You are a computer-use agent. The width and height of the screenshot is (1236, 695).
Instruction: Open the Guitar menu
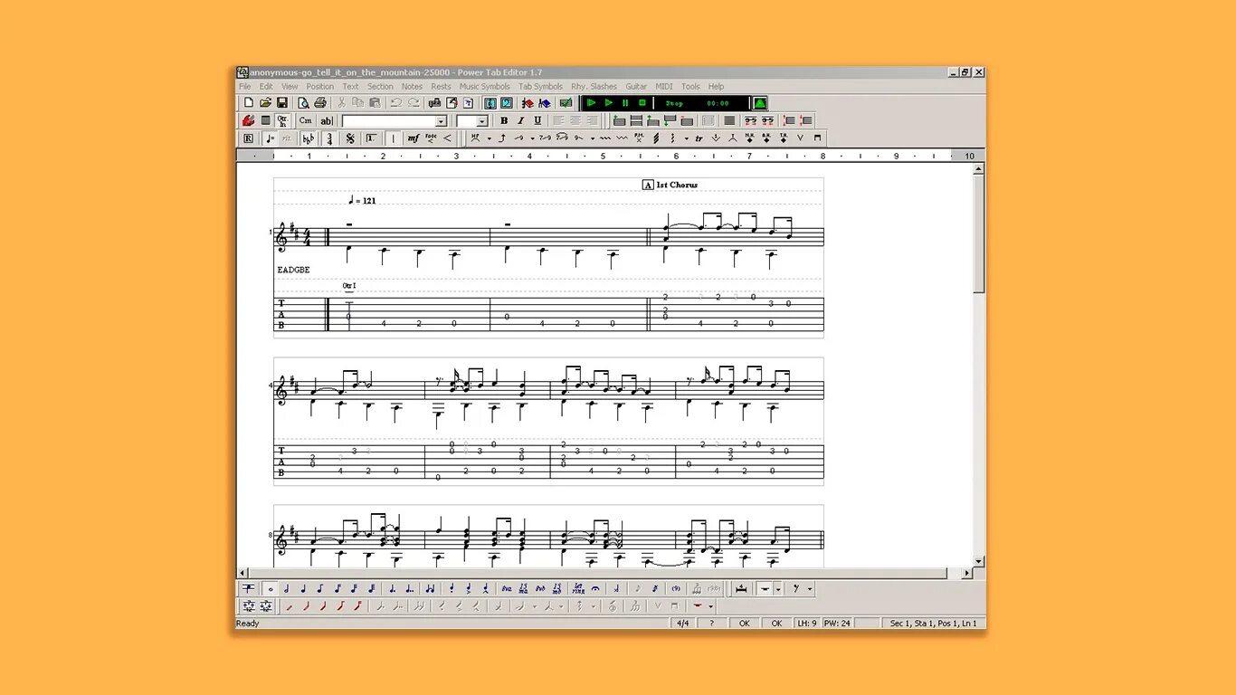pyautogui.click(x=636, y=87)
